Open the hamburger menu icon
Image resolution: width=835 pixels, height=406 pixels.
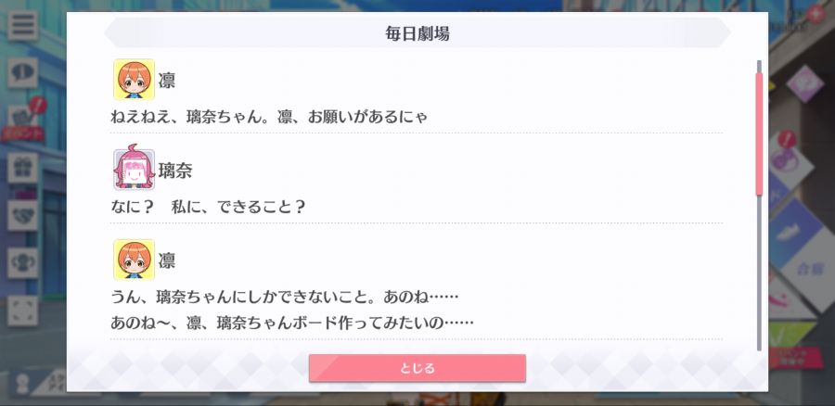coord(22,25)
